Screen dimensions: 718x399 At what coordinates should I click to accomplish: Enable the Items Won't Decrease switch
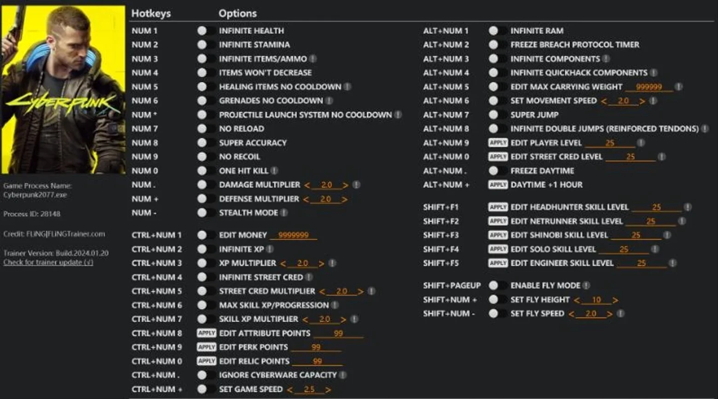(x=205, y=73)
